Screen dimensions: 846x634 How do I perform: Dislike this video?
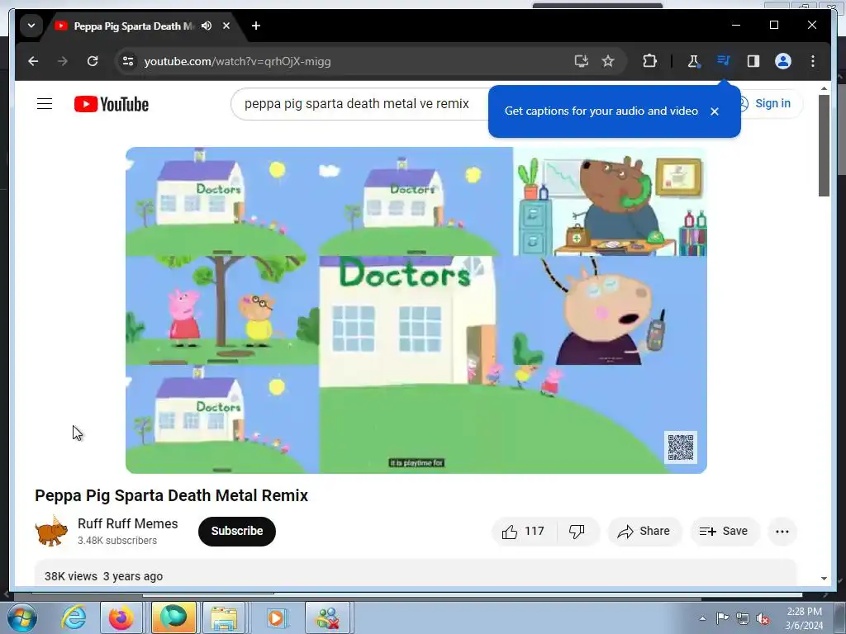[577, 532]
